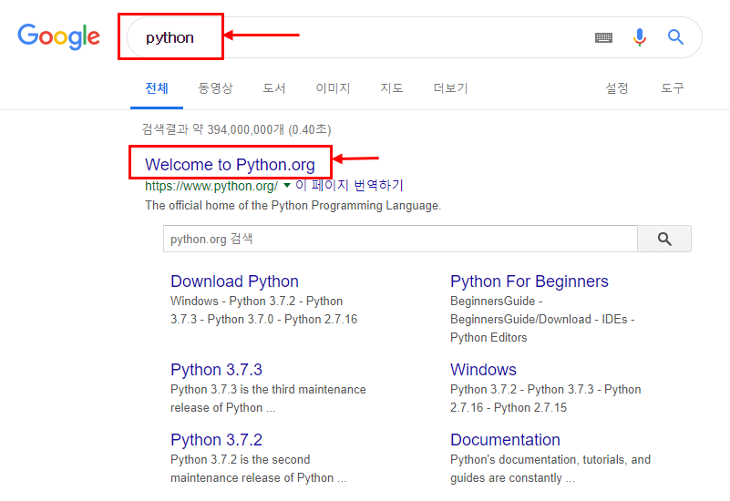Open the Welcome to Python.org result
Screen dimensions: 730x501
pos(230,165)
